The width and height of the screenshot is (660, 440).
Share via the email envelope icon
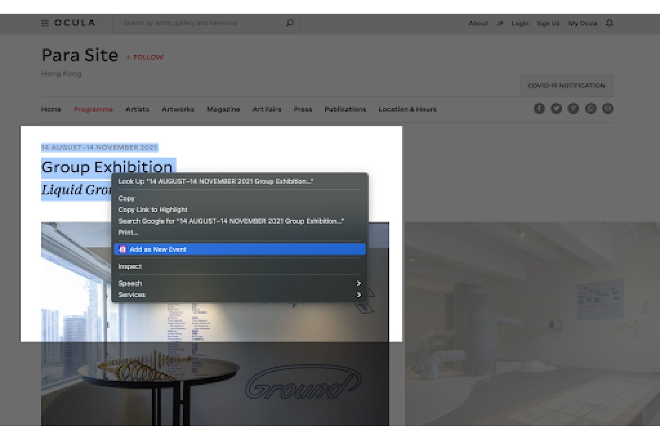pyautogui.click(x=608, y=109)
